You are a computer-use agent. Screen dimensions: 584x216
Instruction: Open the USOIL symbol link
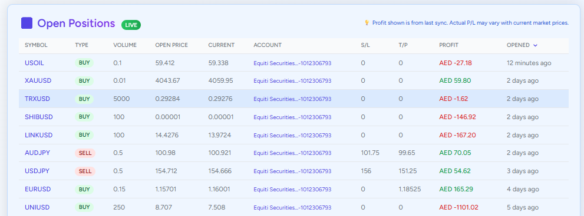pos(34,63)
